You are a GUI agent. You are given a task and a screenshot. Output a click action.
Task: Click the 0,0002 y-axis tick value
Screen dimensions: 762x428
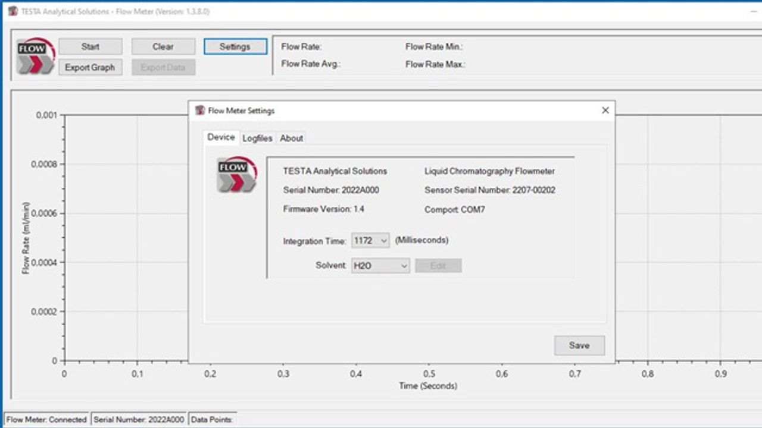(44, 311)
